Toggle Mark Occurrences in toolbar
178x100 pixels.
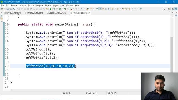click(x=100, y=9)
